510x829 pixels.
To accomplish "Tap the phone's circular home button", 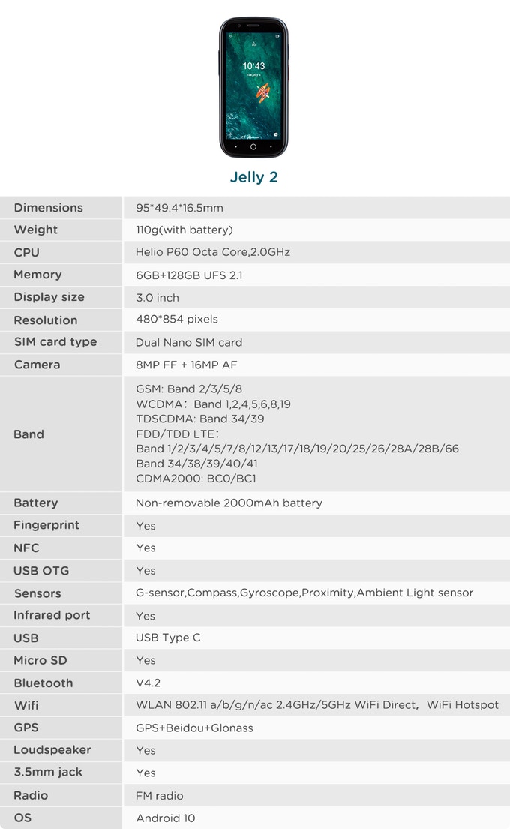I will [x=253, y=146].
